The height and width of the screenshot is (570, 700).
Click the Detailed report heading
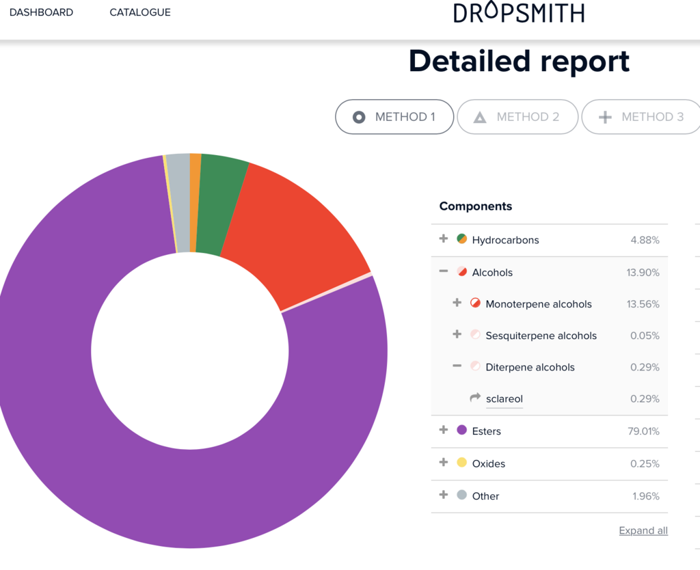tap(519, 61)
